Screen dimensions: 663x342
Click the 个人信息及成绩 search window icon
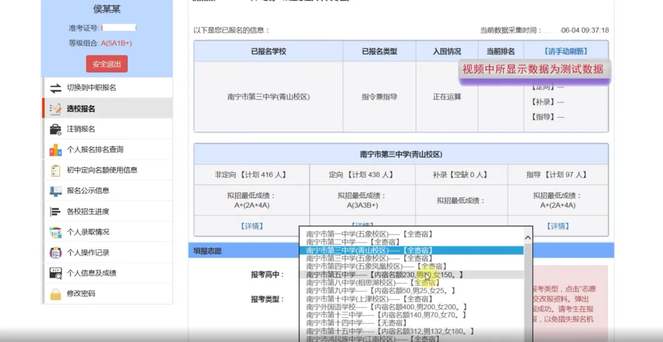click(x=55, y=273)
